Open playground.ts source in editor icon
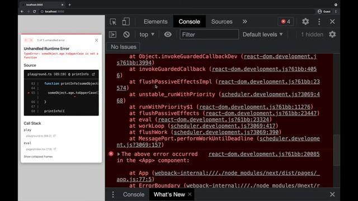 pyautogui.click(x=93, y=74)
